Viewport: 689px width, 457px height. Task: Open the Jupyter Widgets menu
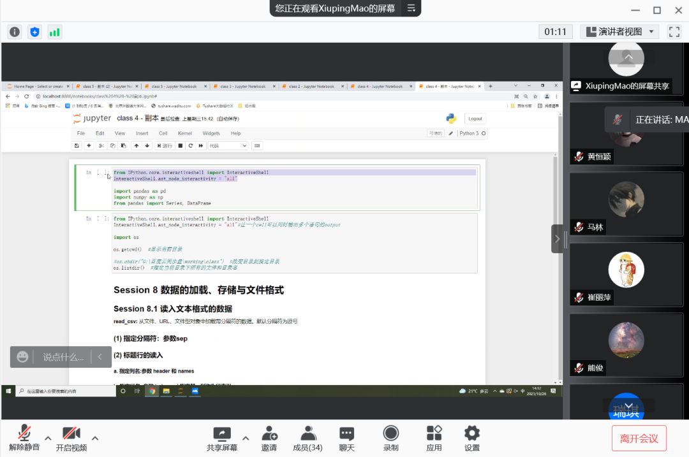tap(211, 133)
